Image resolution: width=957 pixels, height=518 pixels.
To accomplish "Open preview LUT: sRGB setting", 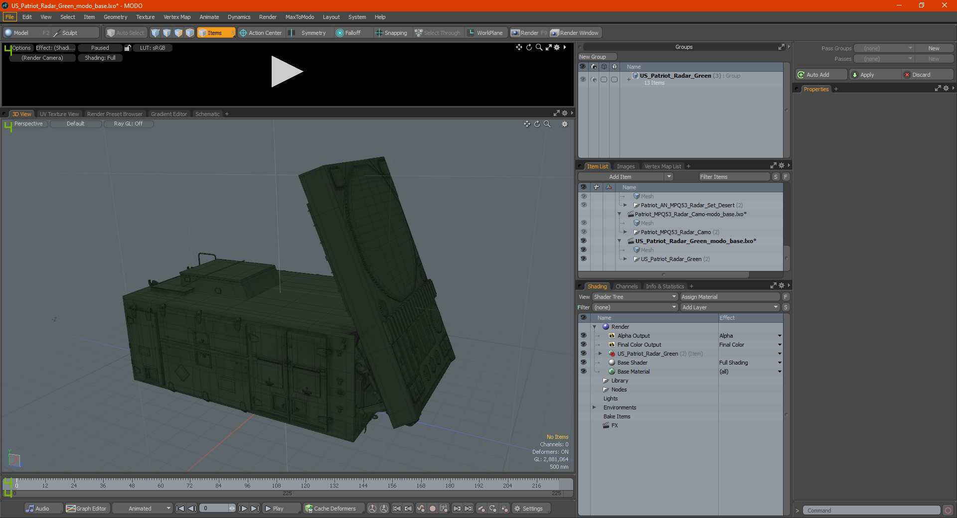I will 153,48.
